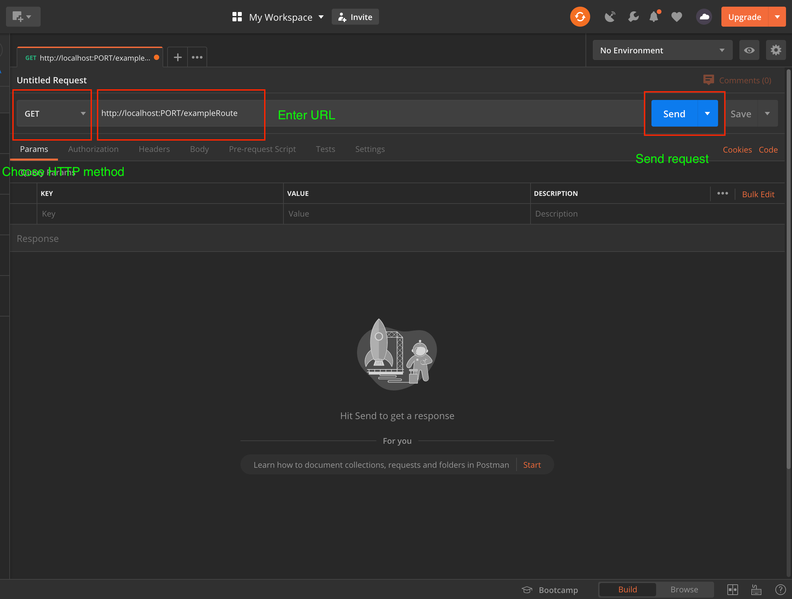Open the wrench settings icon
Image resolution: width=792 pixels, height=599 pixels.
(x=633, y=17)
